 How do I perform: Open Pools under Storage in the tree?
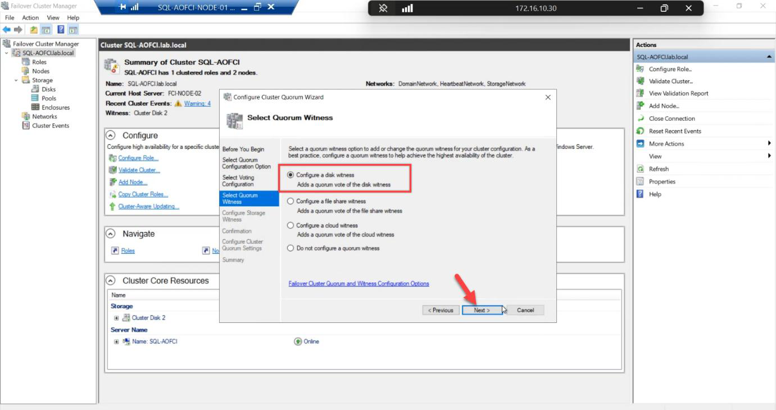49,98
